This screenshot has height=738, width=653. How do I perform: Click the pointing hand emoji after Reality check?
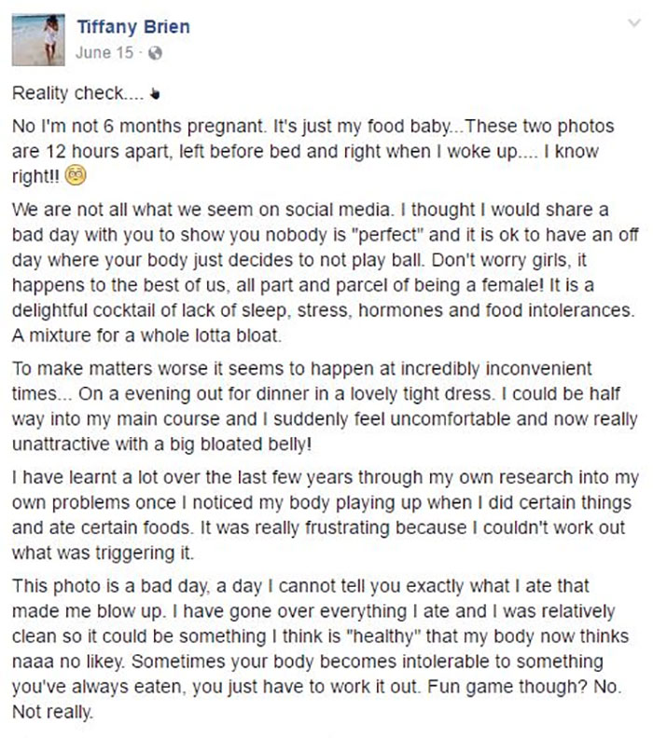155,94
